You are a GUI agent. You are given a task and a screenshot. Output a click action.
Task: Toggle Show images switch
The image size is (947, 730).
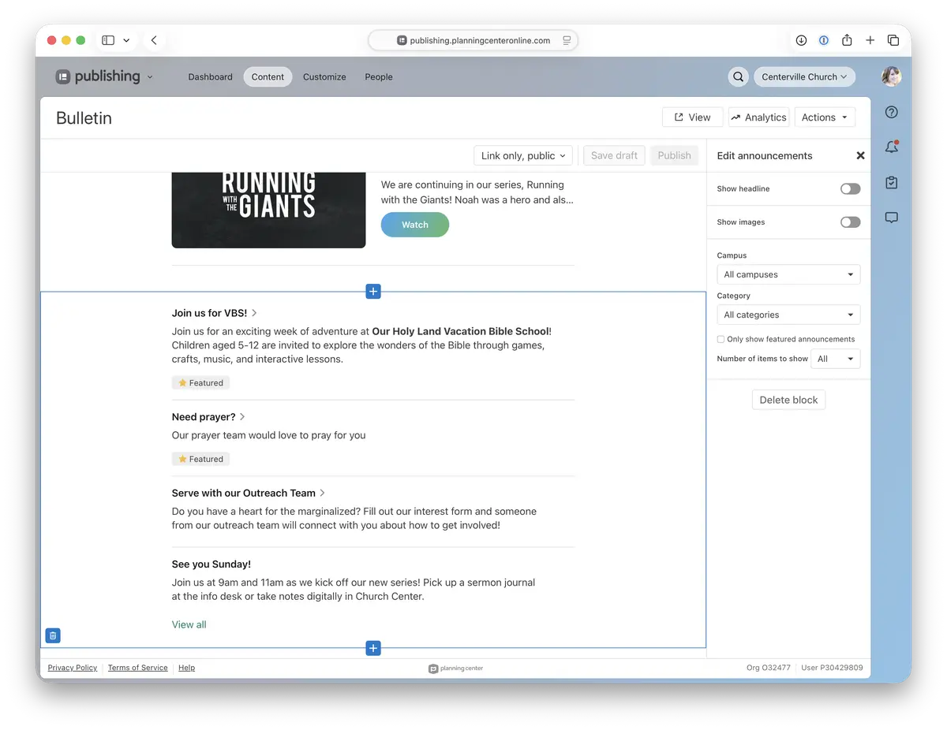click(x=850, y=222)
